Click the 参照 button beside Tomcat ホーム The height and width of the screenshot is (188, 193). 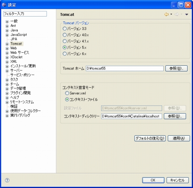176,68
